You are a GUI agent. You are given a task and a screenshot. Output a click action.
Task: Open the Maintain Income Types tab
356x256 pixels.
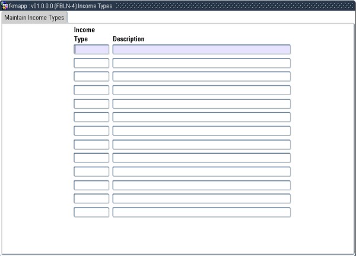pyautogui.click(x=34, y=18)
